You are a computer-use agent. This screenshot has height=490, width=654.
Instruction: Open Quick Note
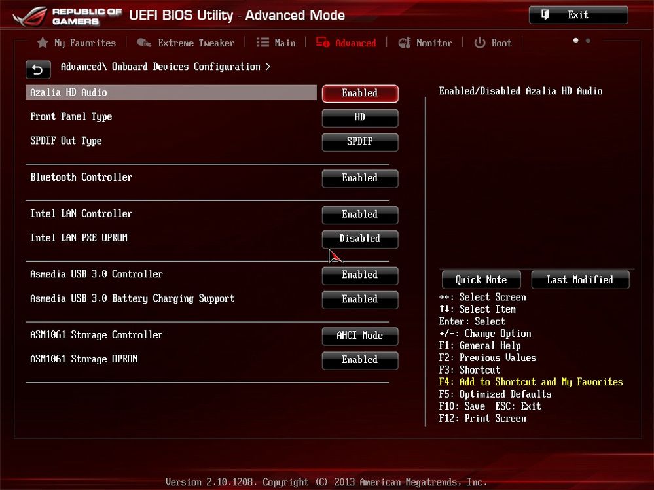point(481,279)
